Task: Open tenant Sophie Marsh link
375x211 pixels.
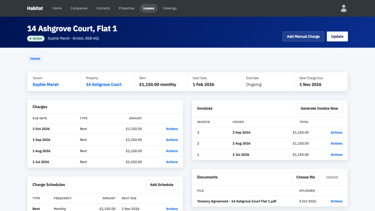Action: 46,85
